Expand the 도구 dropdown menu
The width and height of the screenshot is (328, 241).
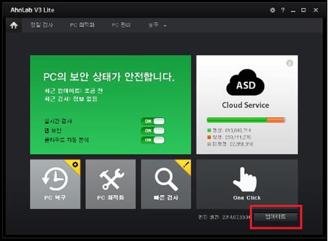coord(157,25)
